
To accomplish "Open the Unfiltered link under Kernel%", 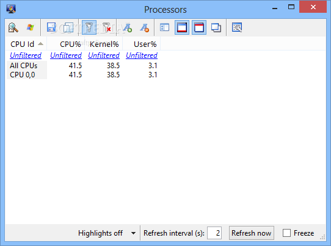I will [104, 55].
